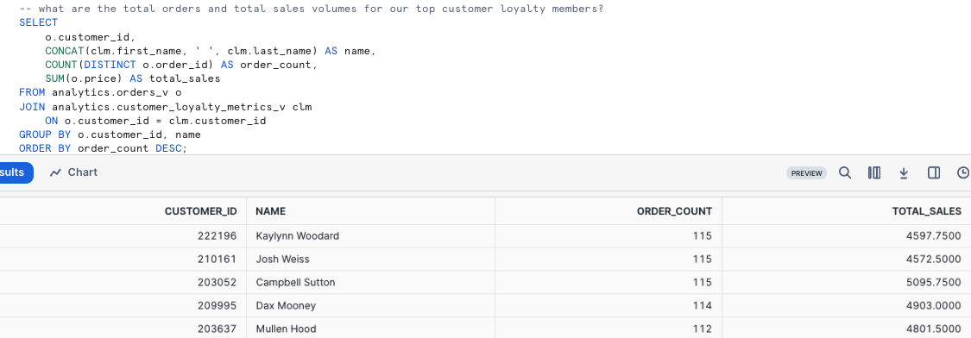The image size is (971, 338).
Task: Click the JOIN customer_loyalty_metrics_v line
Action: click(x=166, y=106)
